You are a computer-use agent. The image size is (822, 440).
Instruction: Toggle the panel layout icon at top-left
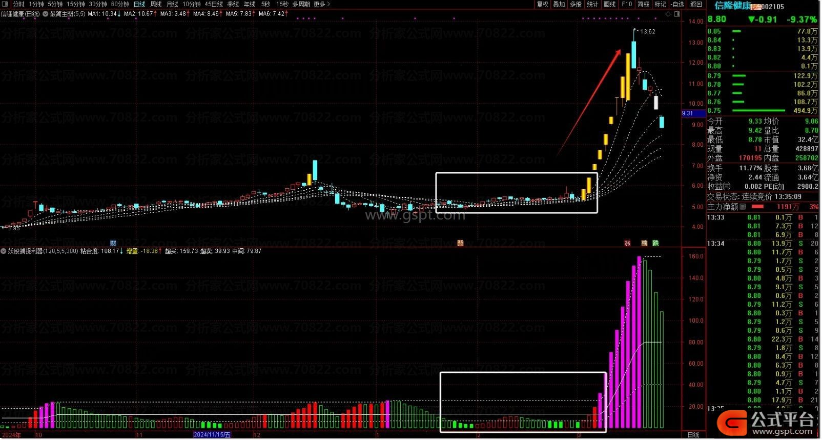pyautogui.click(x=5, y=4)
